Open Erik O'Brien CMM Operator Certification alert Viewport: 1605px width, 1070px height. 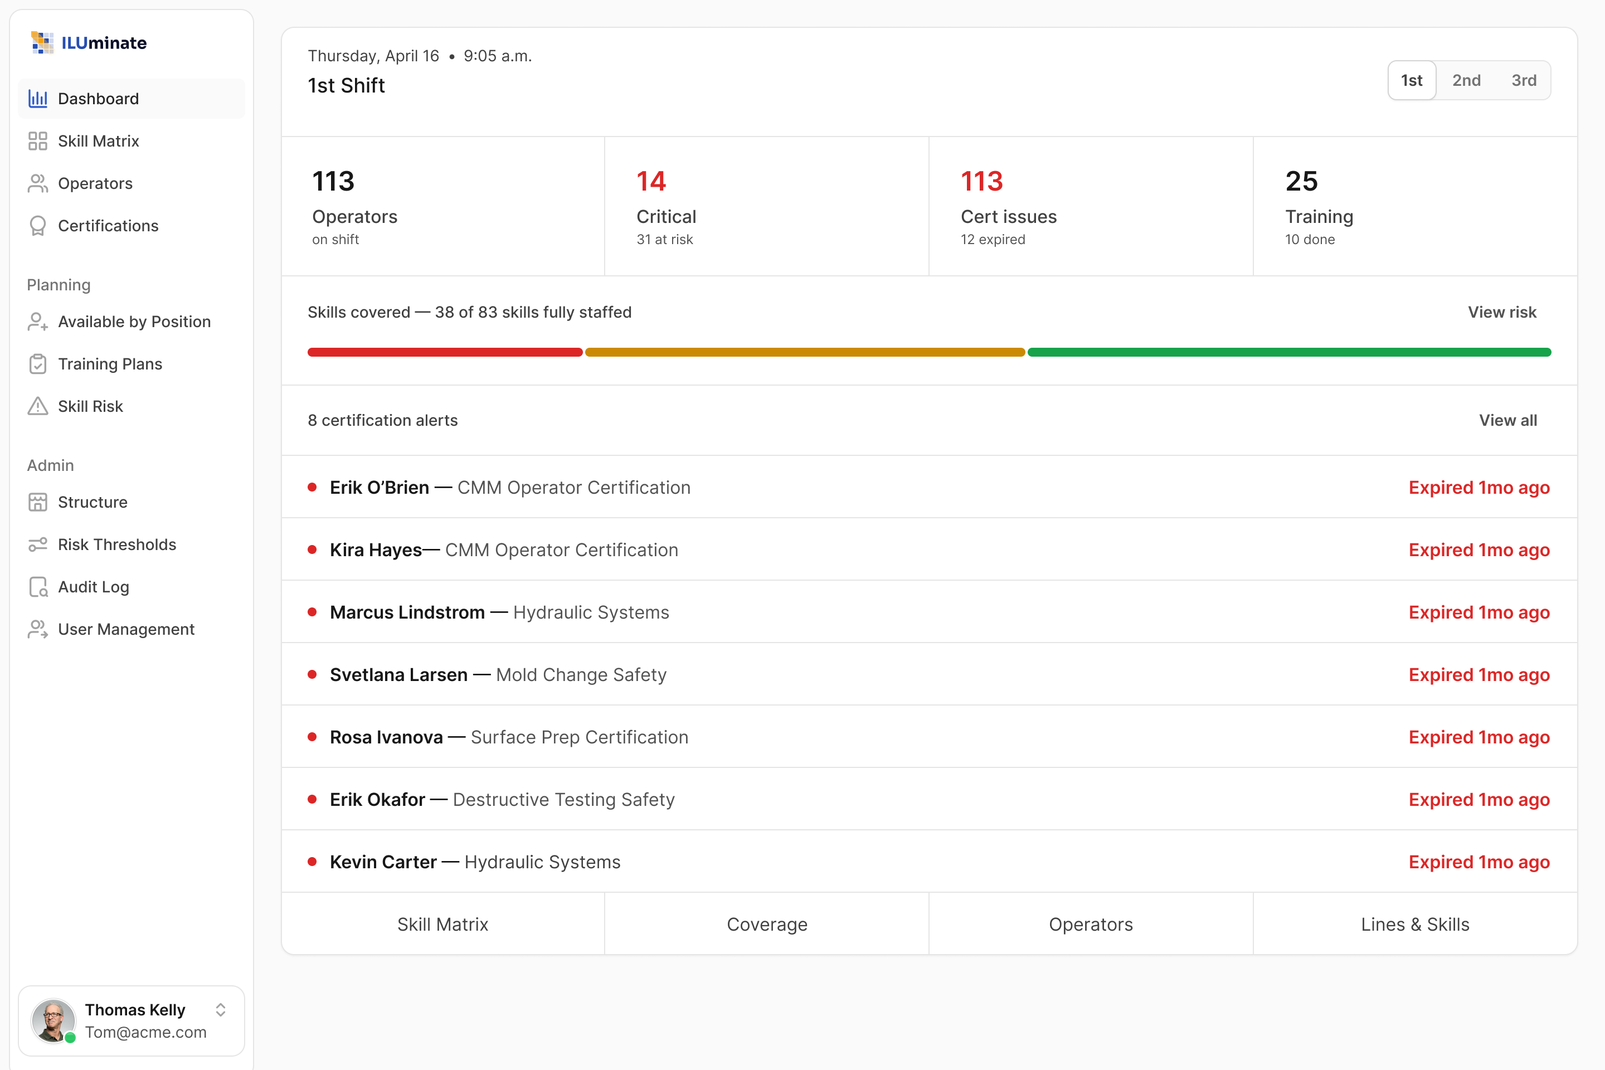tap(930, 487)
